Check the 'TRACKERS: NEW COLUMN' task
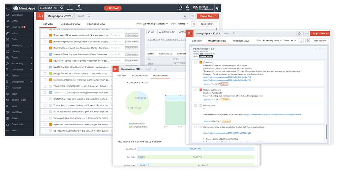Screen dimensions: 337x170 coord(45,86)
